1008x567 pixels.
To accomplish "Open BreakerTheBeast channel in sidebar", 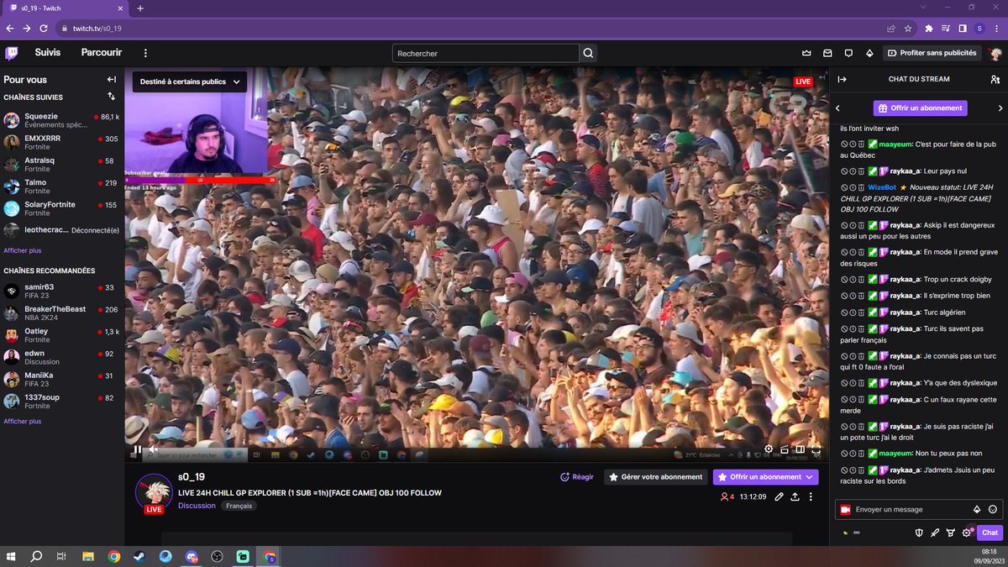I will click(61, 313).
